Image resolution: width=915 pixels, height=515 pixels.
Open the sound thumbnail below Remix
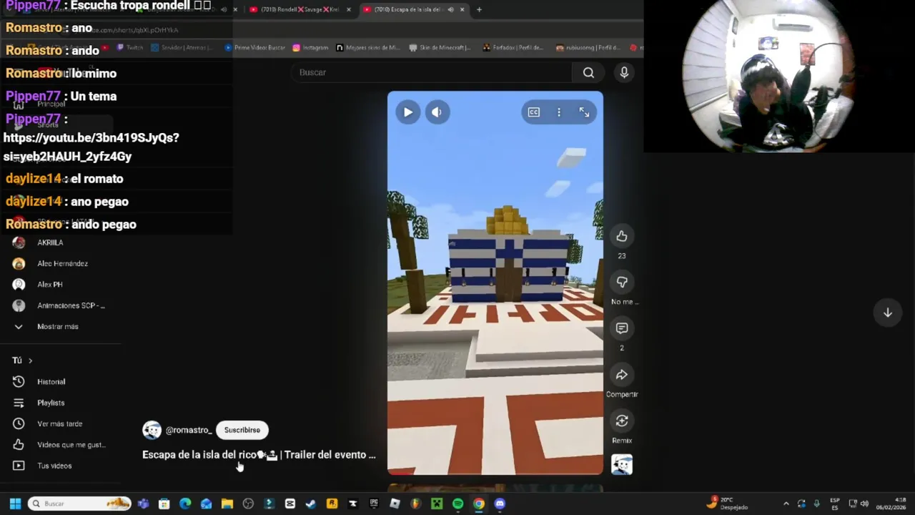pos(622,465)
